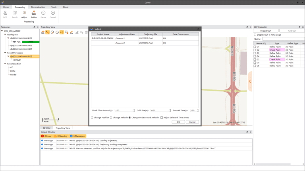305x171 pixels.
Task: Click the orange arrow handle on map edge
Action: click(x=250, y=81)
